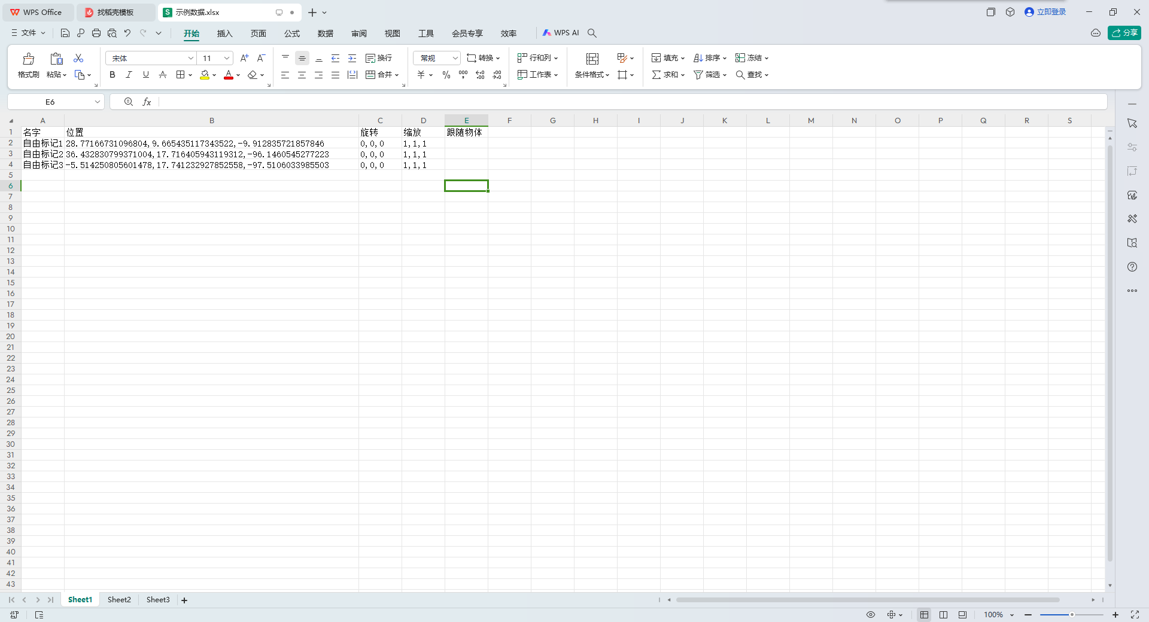Viewport: 1149px width, 622px height.
Task: Click the 求和 sum button
Action: coord(668,75)
